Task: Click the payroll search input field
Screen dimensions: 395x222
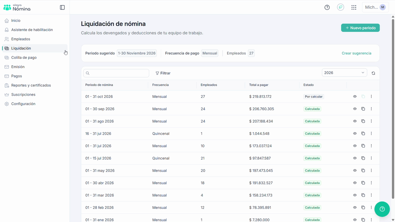Action: pos(116,73)
